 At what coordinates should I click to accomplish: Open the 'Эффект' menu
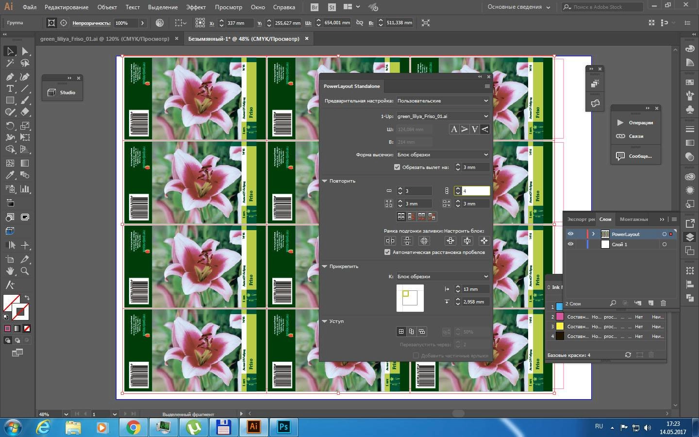[x=196, y=7]
